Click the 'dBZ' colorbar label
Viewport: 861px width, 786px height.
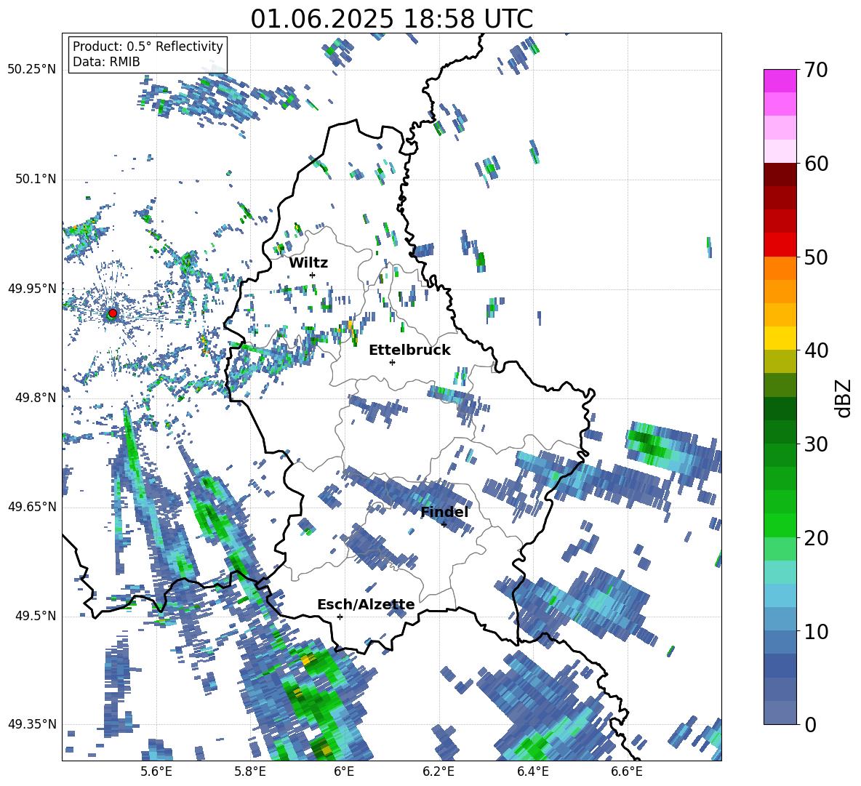coord(843,398)
